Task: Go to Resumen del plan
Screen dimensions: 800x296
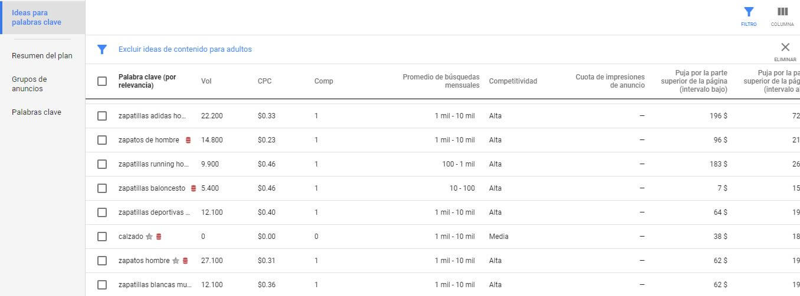Action: [42, 56]
